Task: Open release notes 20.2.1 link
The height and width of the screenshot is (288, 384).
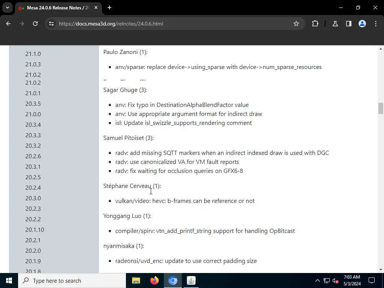Action: pos(33,240)
